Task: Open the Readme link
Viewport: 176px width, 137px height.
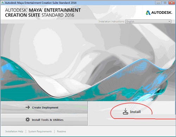Action: (x=61, y=131)
